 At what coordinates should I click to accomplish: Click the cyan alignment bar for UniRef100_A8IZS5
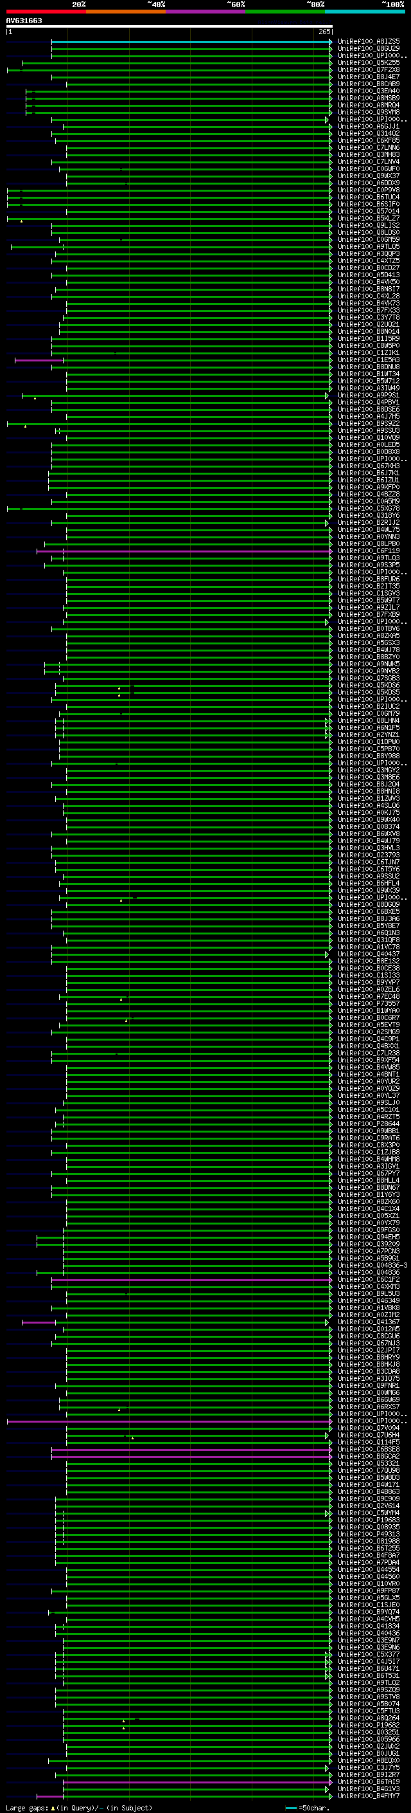191,42
